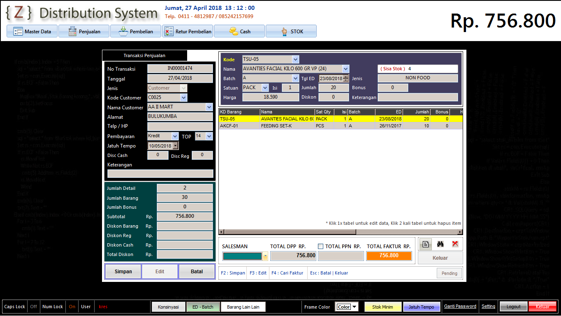Screen dimensions: 561x316
Task: Open the Frame Color selector
Action: (x=355, y=307)
